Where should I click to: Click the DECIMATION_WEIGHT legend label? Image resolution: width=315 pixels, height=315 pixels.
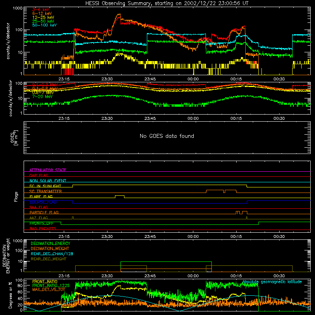[50, 248]
